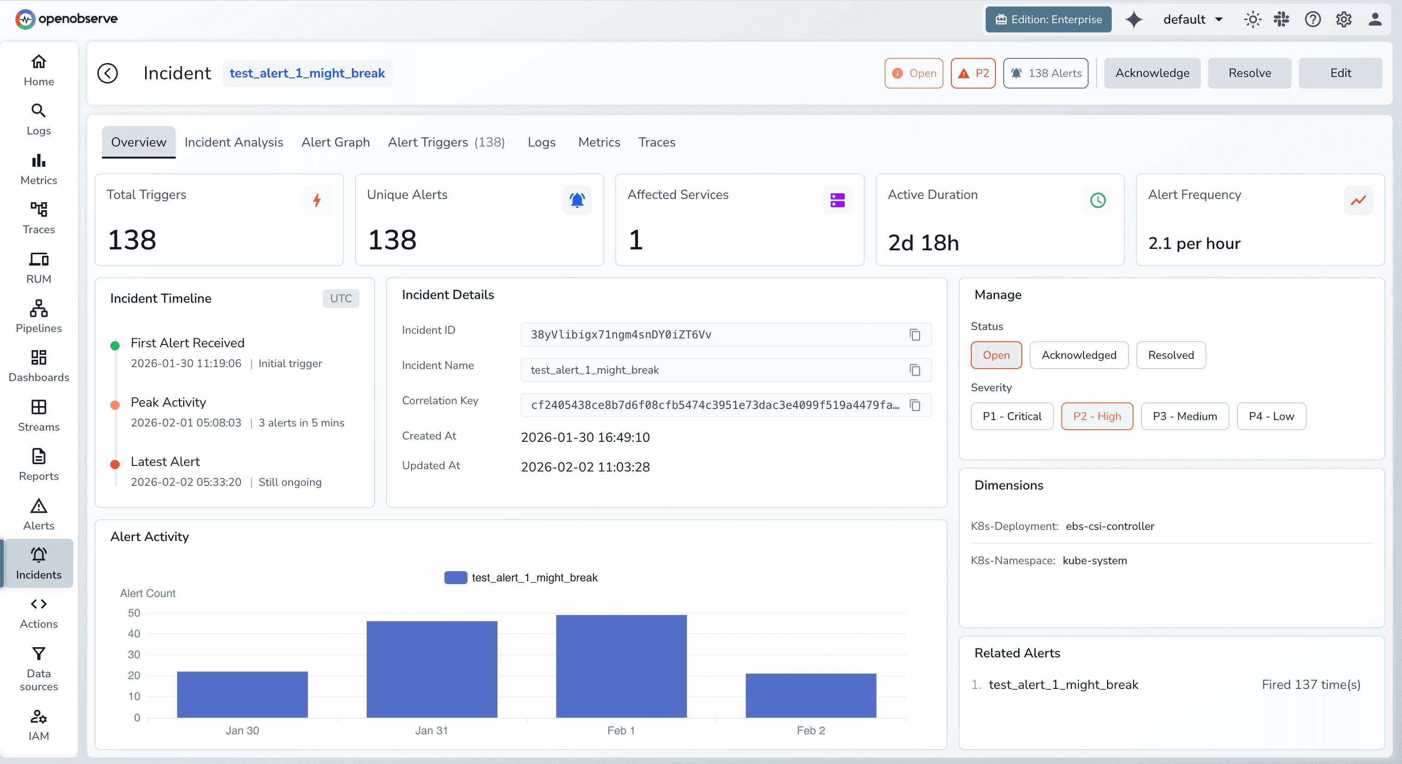This screenshot has width=1402, height=764.
Task: Open the Traces section from the sidebar
Action: 38,217
